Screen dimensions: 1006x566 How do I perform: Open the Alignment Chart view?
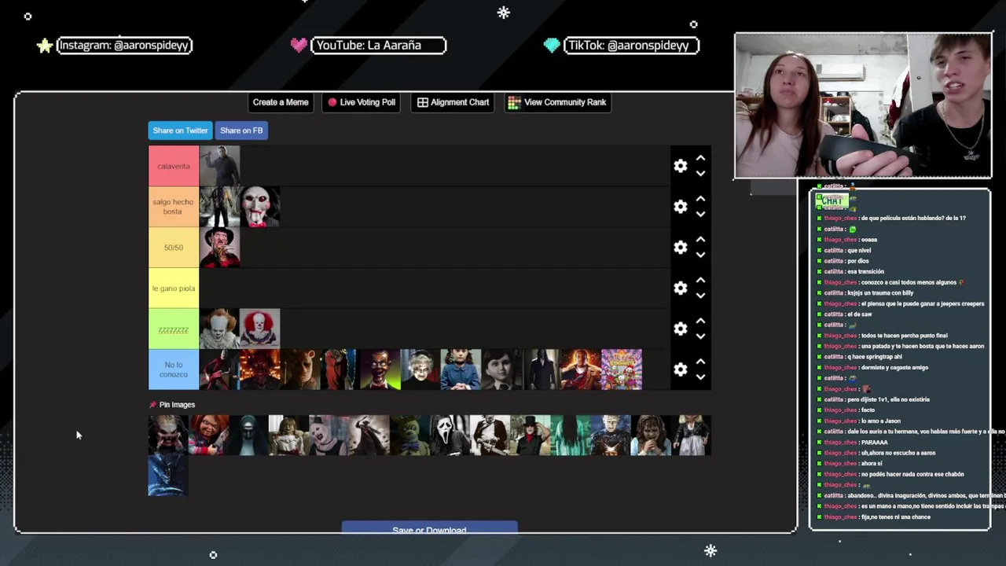(453, 102)
